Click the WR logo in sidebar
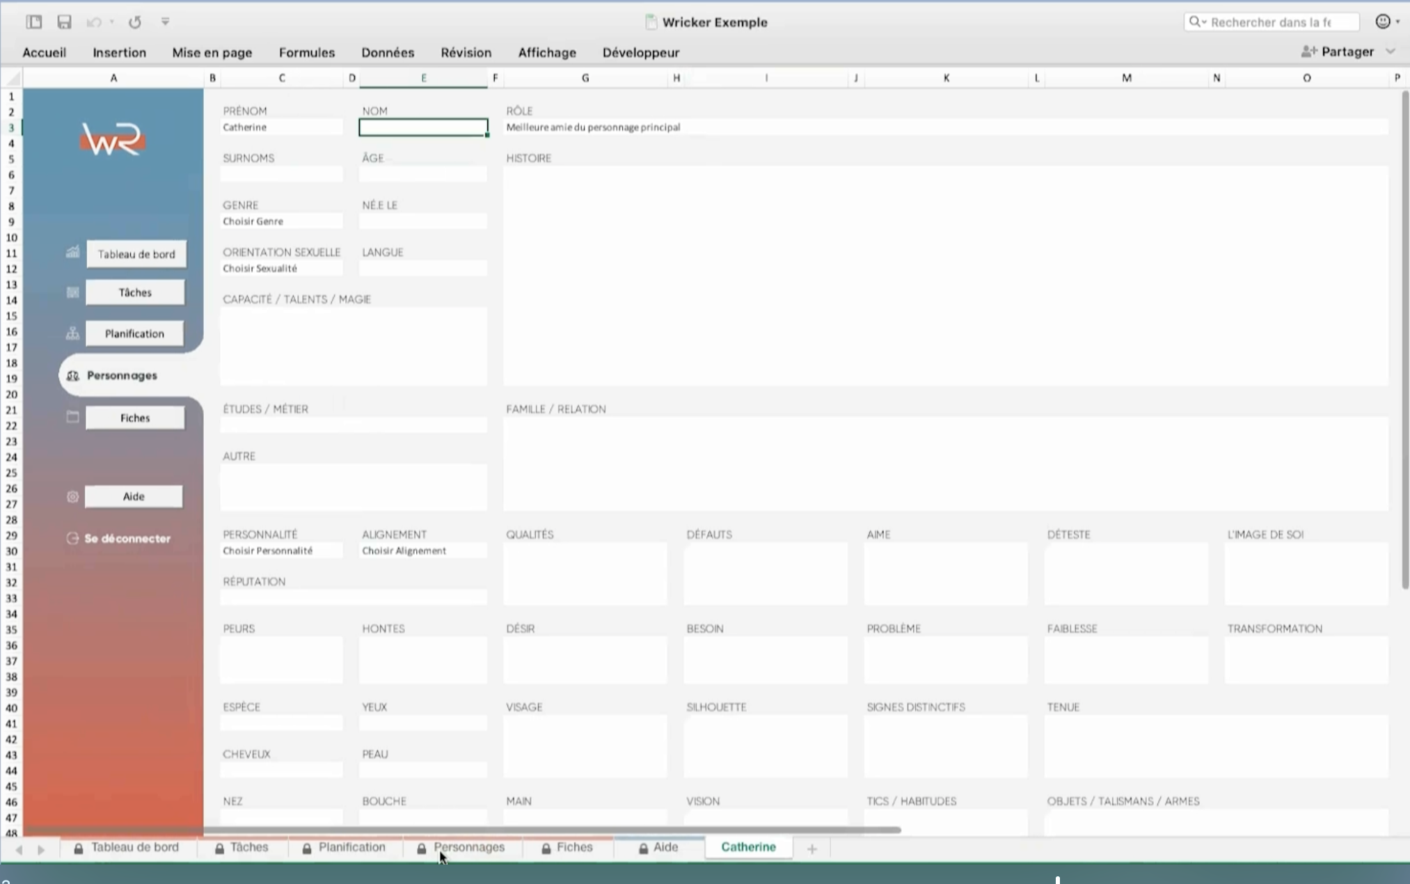The height and width of the screenshot is (884, 1410). (x=113, y=139)
